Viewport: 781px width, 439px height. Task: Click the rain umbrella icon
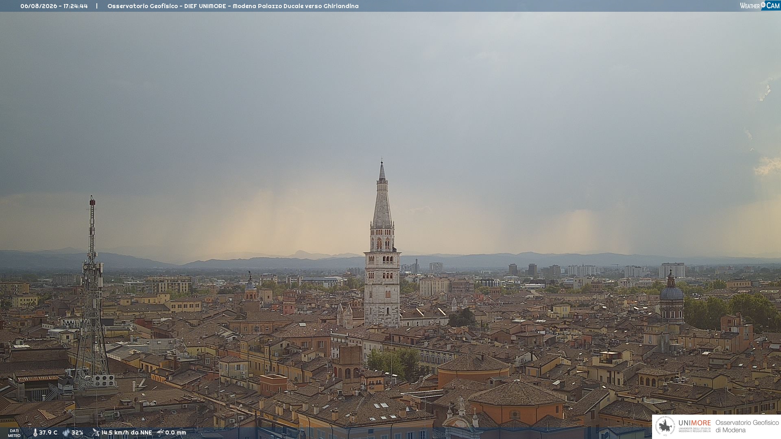tap(160, 432)
